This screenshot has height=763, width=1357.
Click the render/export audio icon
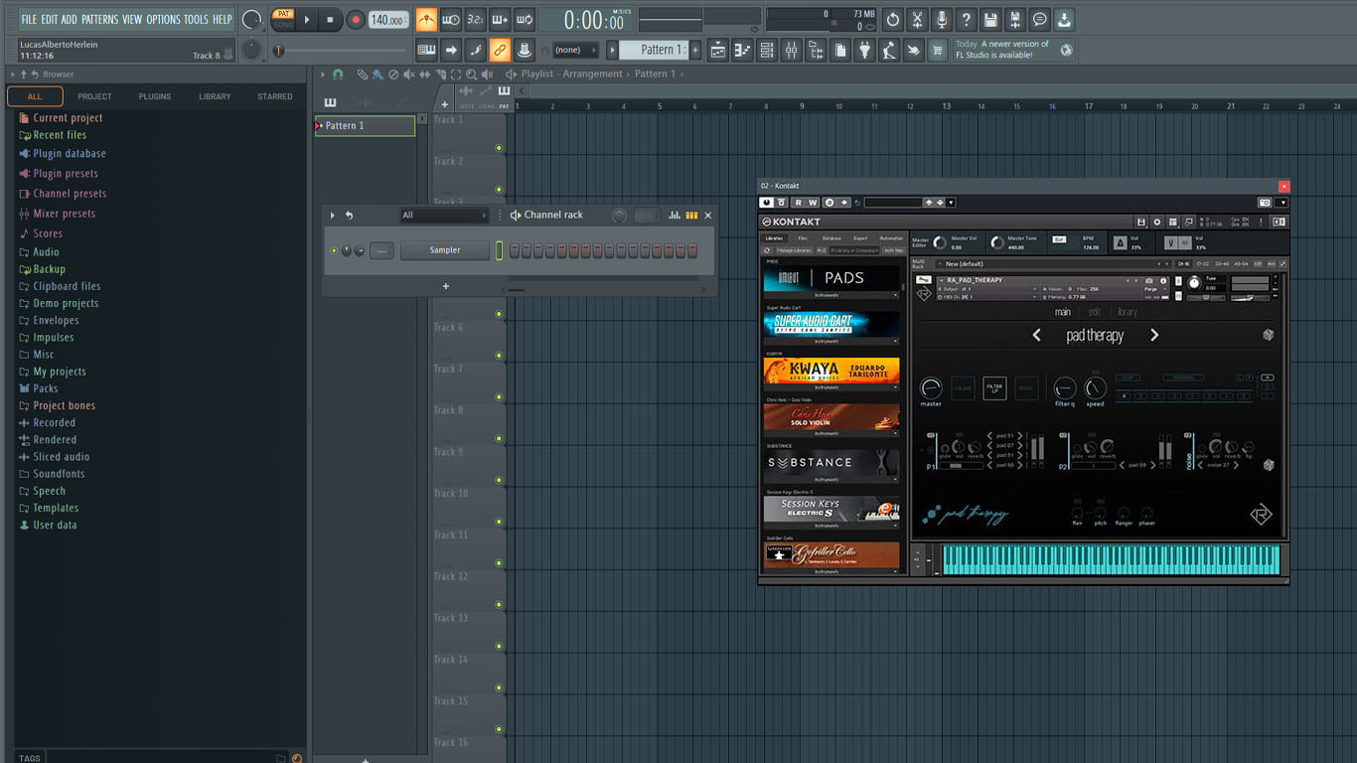pyautogui.click(x=1014, y=20)
